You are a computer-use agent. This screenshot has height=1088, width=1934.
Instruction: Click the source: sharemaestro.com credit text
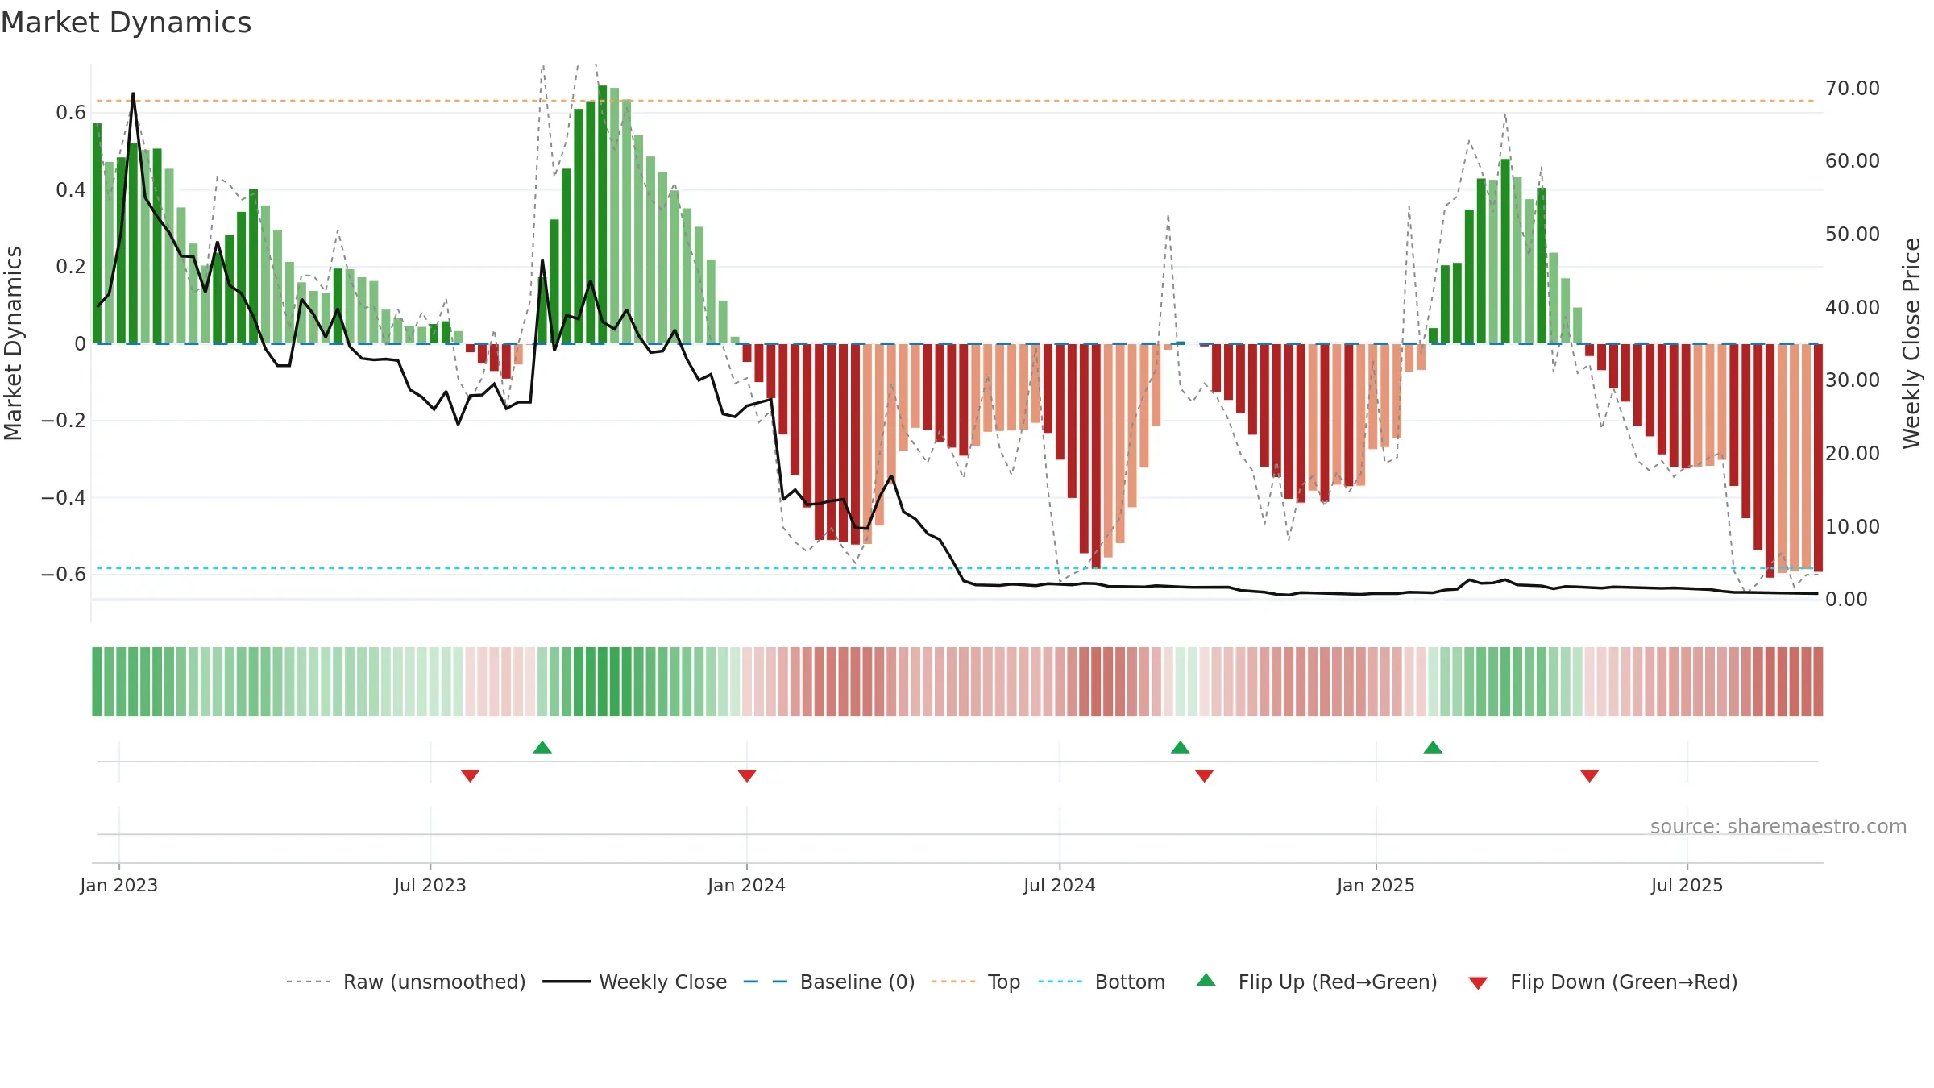(x=1778, y=826)
